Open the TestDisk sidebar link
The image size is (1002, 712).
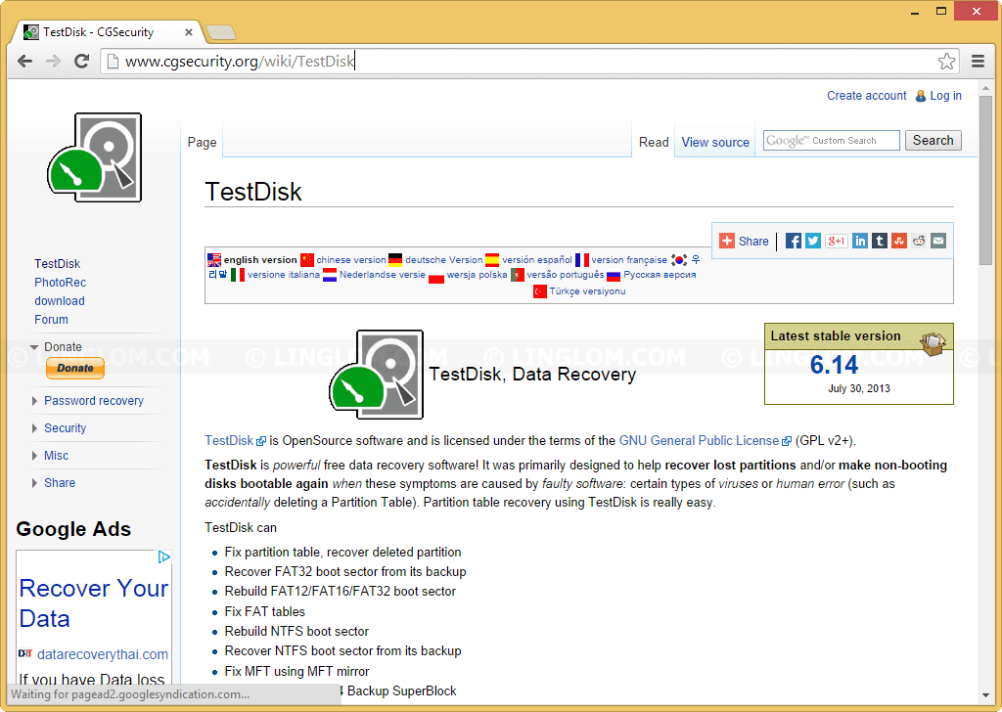tap(58, 264)
